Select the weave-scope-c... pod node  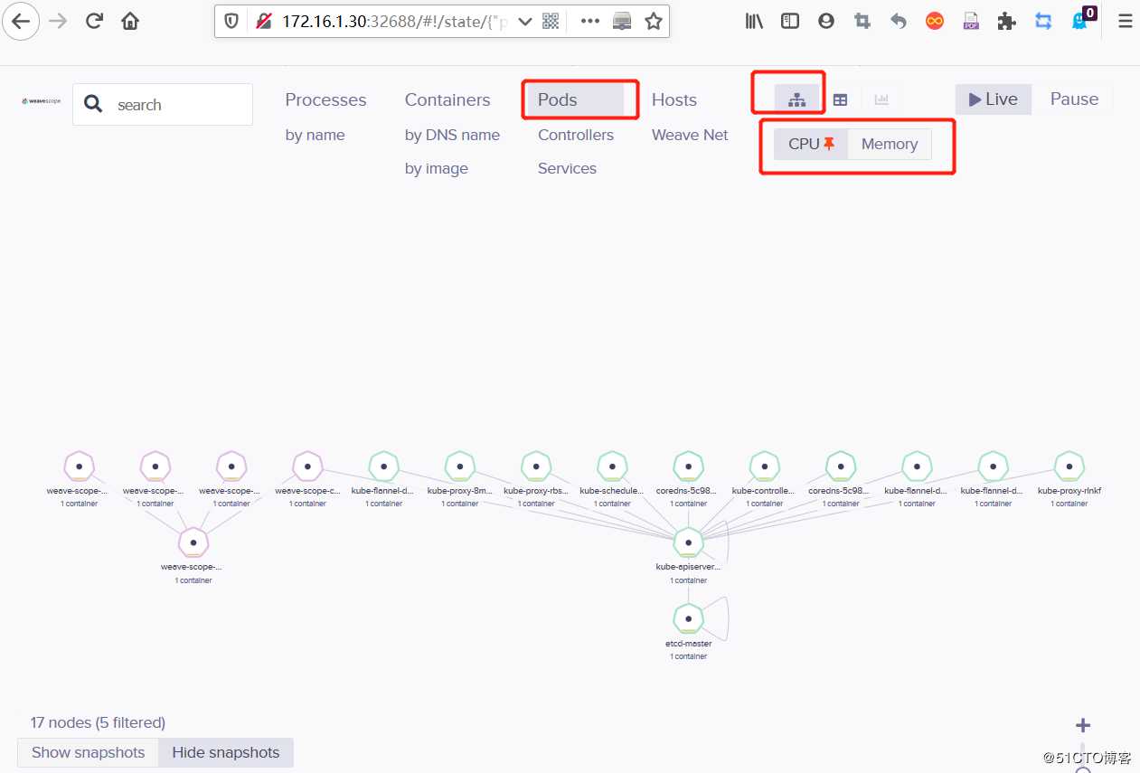coord(307,467)
